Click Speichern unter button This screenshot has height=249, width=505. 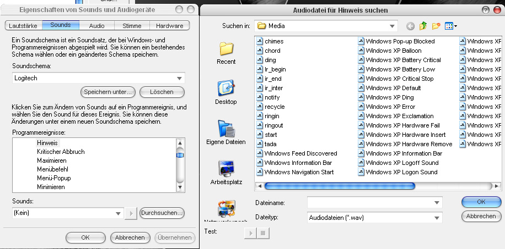click(x=108, y=92)
